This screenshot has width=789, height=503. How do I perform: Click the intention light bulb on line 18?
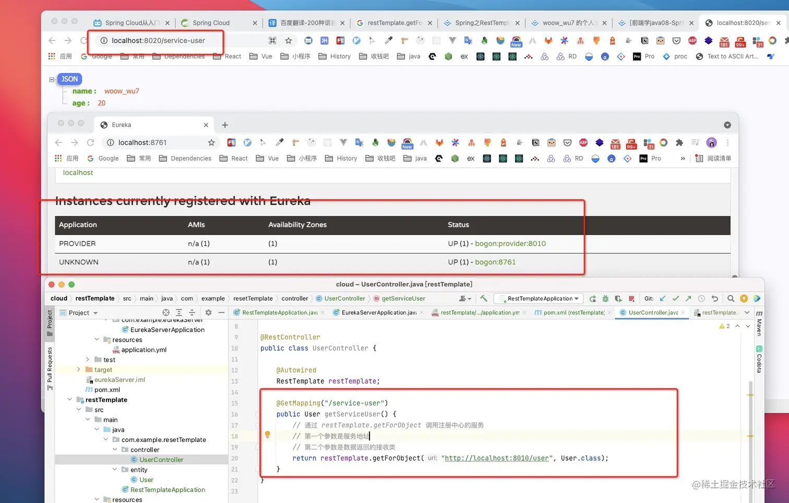267,435
